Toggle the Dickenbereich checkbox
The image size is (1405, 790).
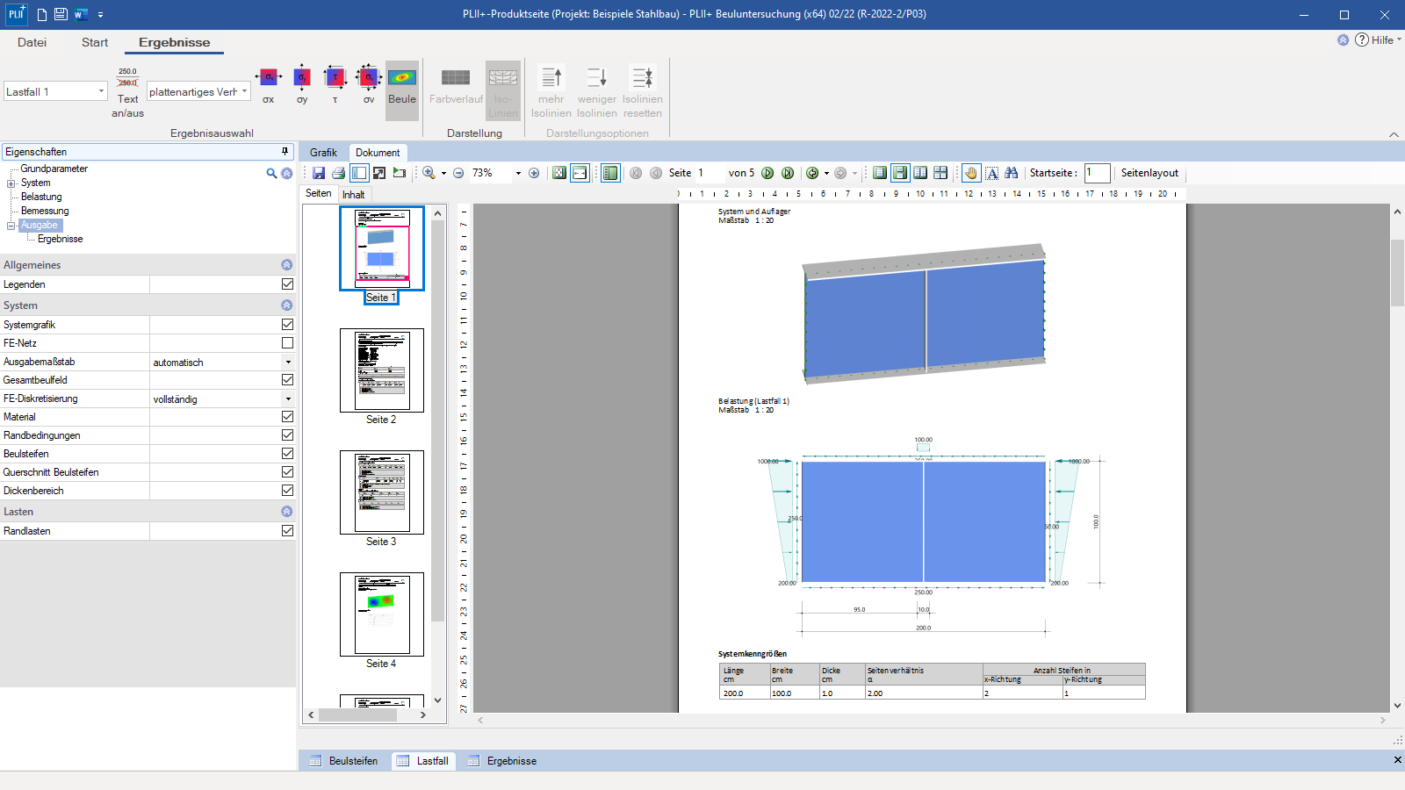coord(287,491)
